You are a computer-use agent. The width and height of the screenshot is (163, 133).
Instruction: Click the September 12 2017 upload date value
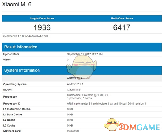(x=85, y=54)
